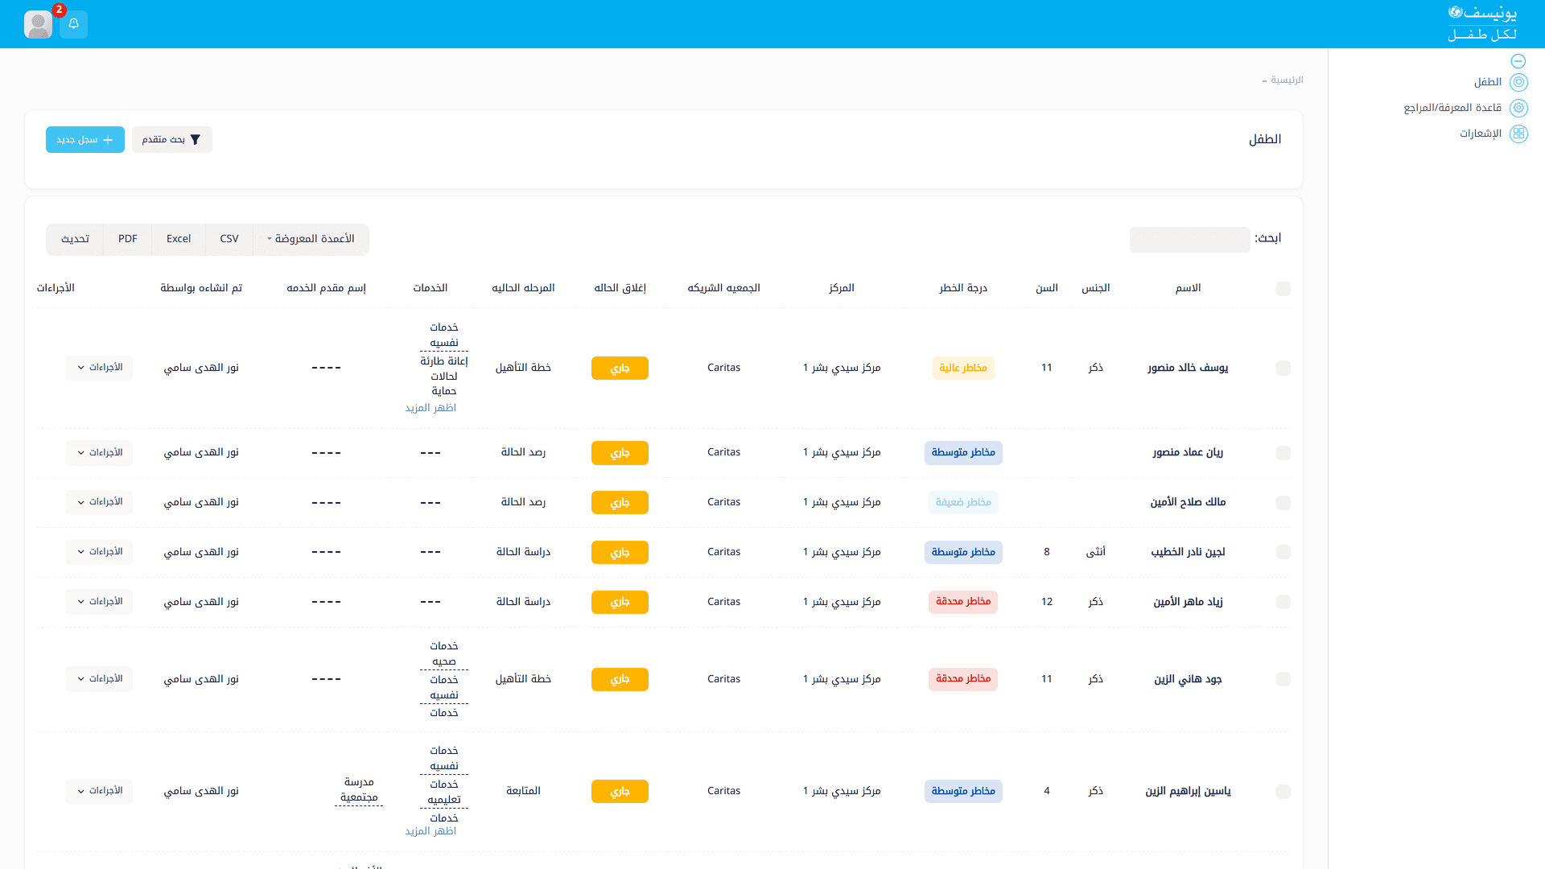Tick the checkbox for يوسف خالد منصور

coord(1283,368)
